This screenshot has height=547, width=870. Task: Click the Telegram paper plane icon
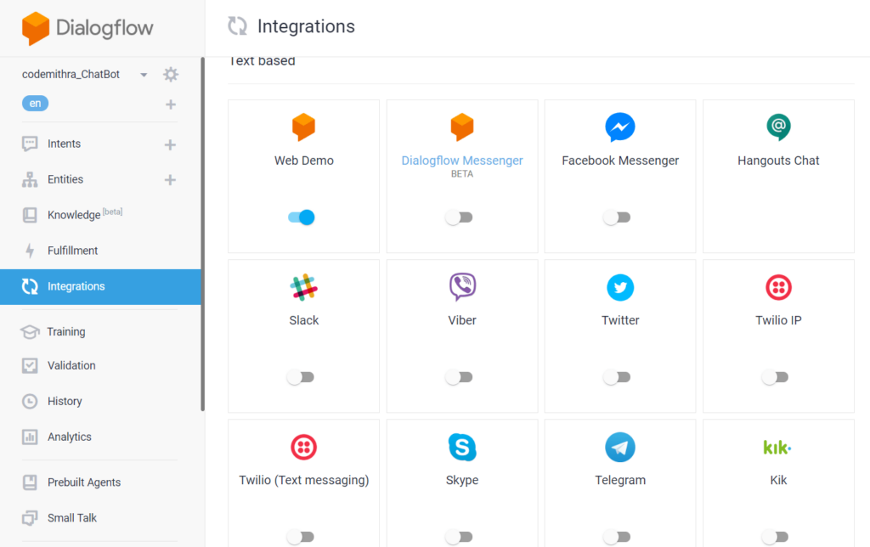tap(619, 447)
